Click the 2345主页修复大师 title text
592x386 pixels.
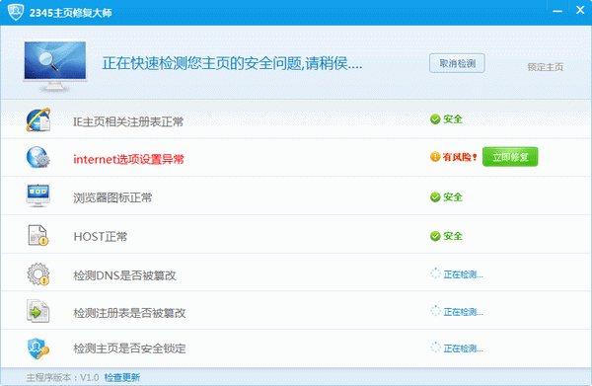[x=71, y=13]
